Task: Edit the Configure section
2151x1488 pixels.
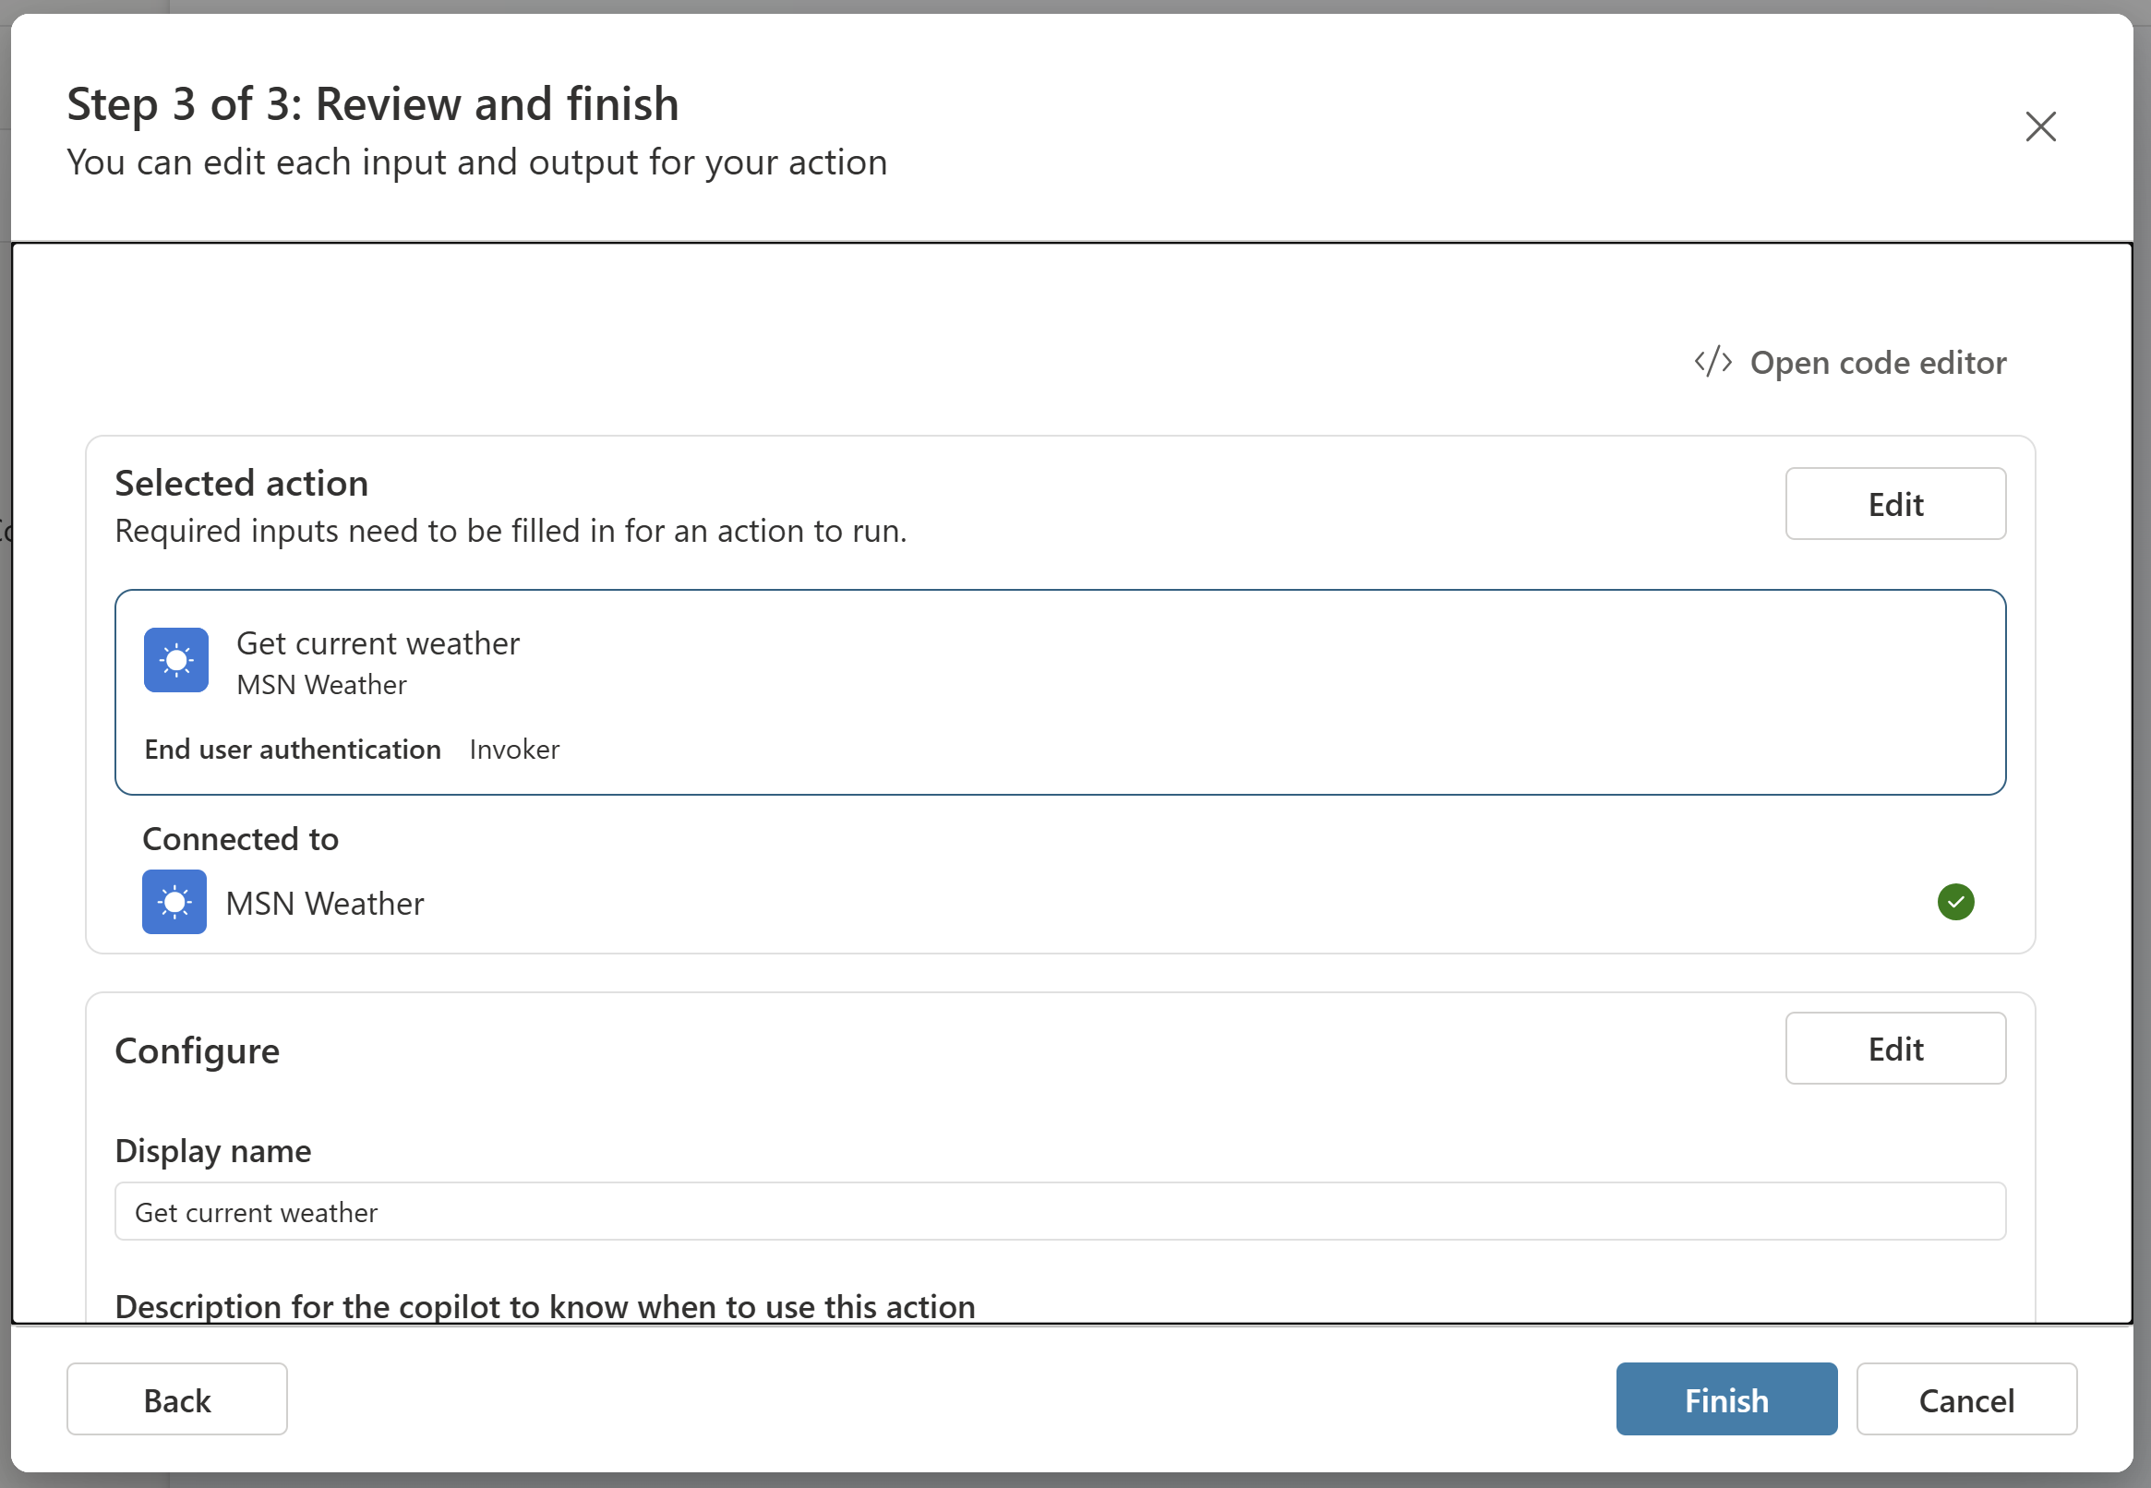Action: tap(1895, 1048)
